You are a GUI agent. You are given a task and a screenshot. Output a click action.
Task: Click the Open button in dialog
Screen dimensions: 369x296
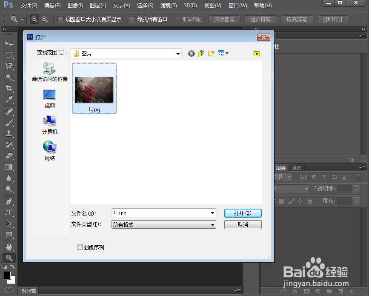pos(243,213)
